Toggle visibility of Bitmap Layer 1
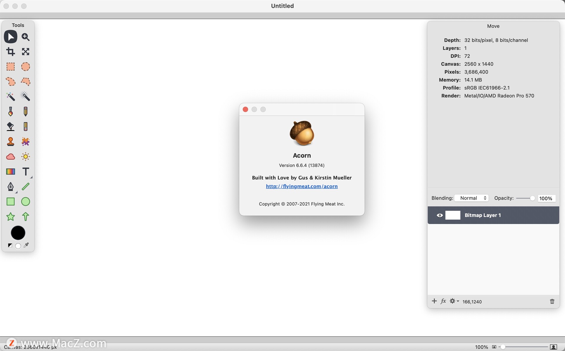565x351 pixels. 440,215
